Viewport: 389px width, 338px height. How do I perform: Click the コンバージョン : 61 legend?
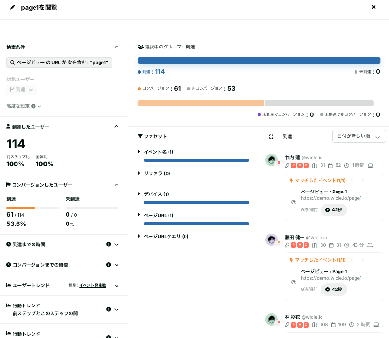(159, 88)
